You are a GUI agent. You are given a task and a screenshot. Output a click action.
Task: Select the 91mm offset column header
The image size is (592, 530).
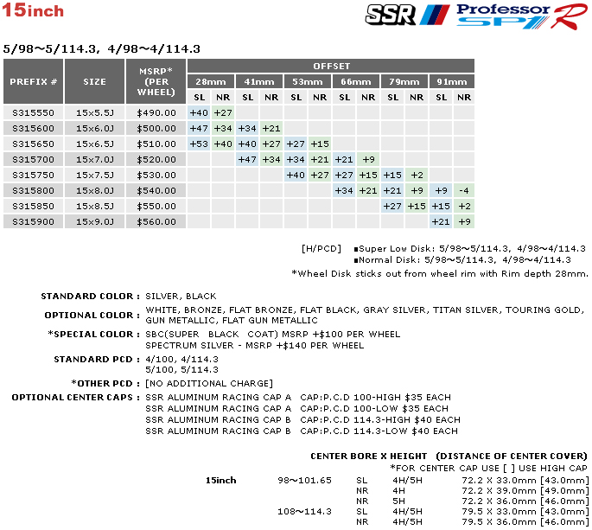[x=451, y=81]
